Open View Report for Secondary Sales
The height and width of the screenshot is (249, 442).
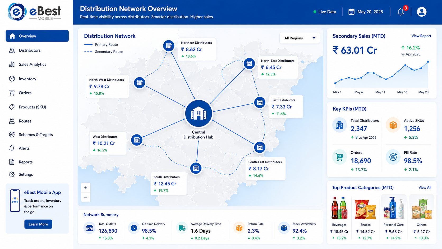click(x=421, y=36)
